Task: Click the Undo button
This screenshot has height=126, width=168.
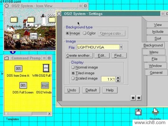Action: 72,90
